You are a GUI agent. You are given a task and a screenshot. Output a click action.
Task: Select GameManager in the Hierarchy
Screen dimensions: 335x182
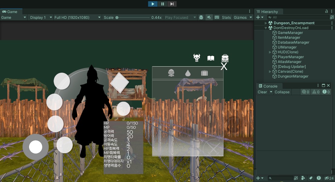(x=290, y=33)
